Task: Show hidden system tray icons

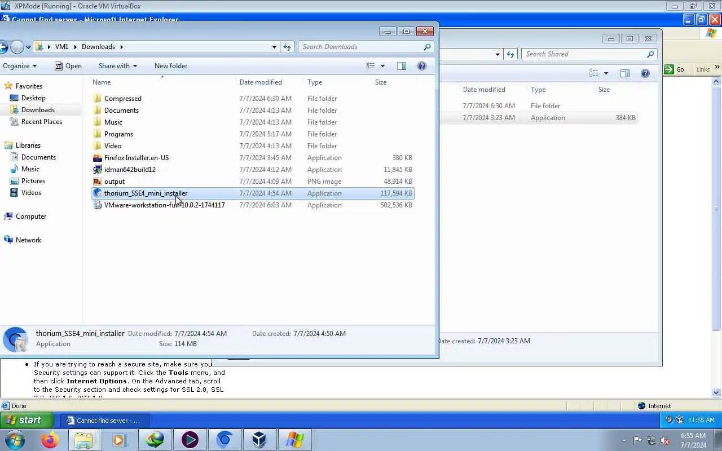Action: pyautogui.click(x=624, y=440)
